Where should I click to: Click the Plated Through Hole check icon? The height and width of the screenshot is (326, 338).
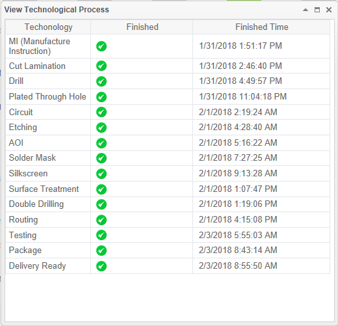(101, 97)
